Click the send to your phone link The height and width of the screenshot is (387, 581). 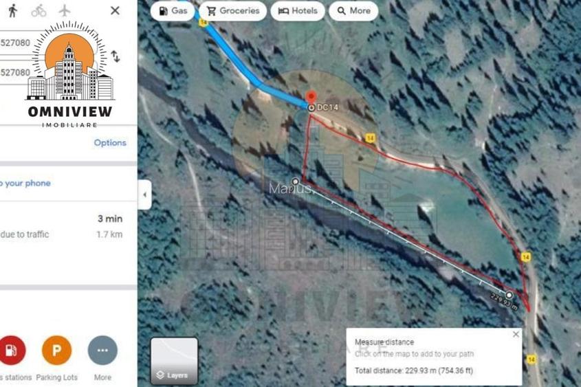tap(25, 183)
